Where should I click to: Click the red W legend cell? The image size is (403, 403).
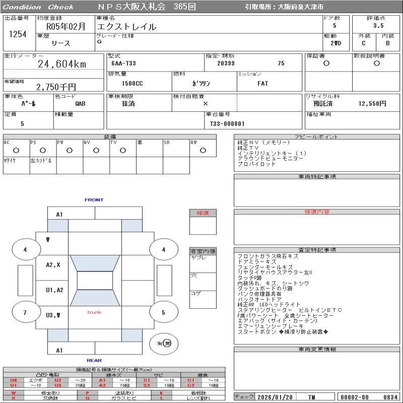tap(14, 392)
